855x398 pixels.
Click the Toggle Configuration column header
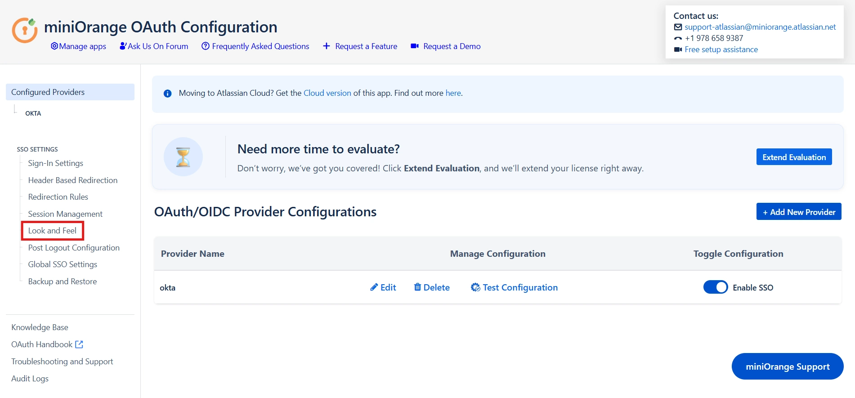(738, 254)
